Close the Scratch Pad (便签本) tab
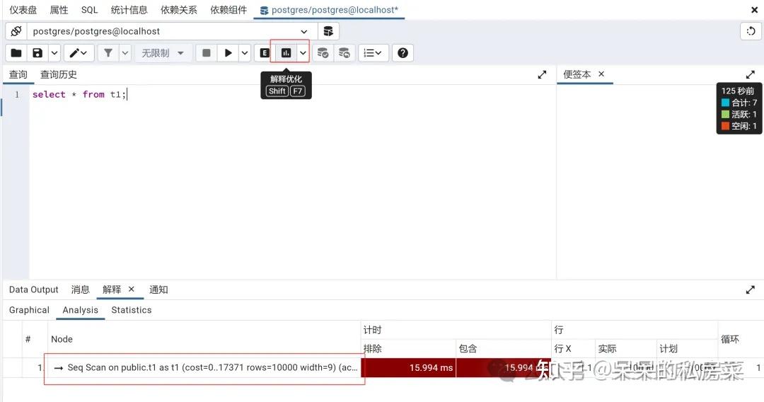 (x=601, y=74)
